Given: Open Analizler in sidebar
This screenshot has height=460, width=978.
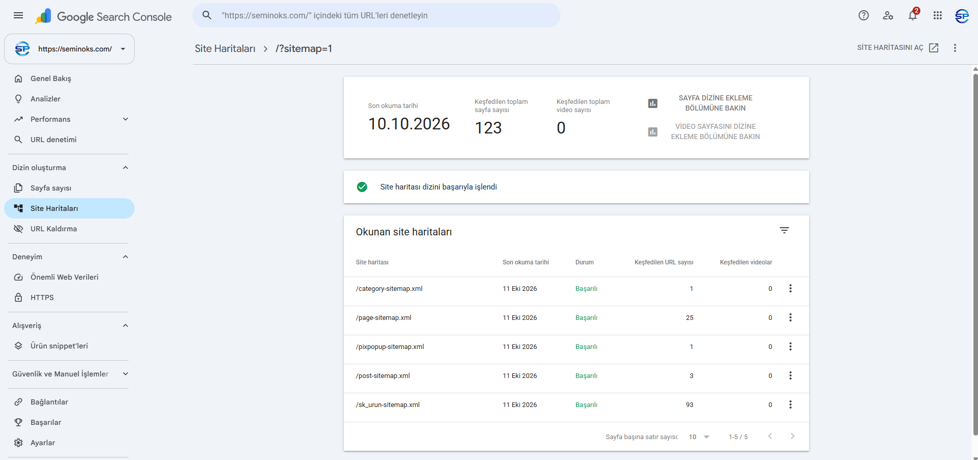Looking at the screenshot, I should [69, 99].
